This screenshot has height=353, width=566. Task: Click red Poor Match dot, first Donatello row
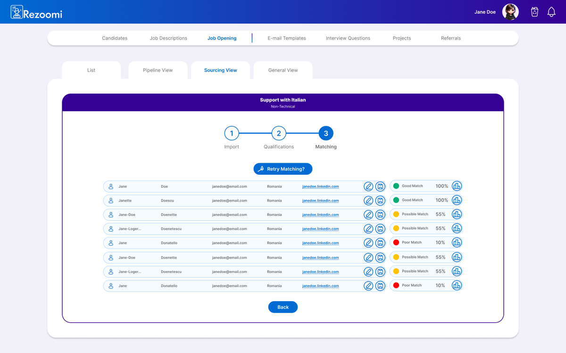(396, 242)
